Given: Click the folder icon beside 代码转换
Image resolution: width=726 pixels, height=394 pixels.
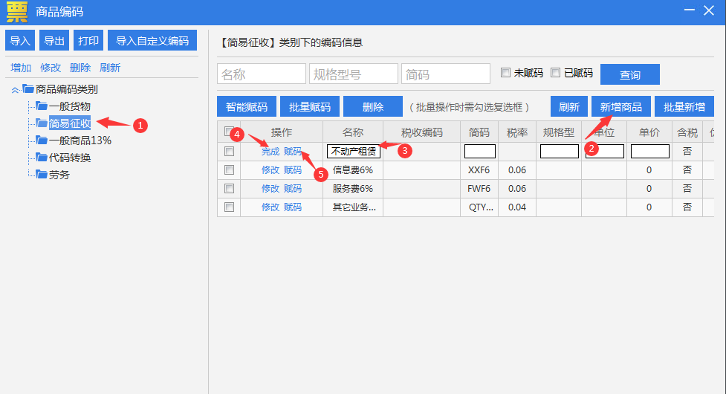Looking at the screenshot, I should click(x=42, y=157).
